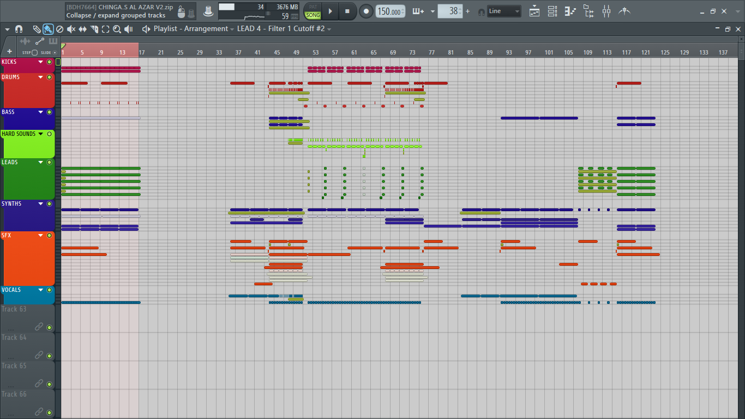The height and width of the screenshot is (419, 745).
Task: Select the Delete tool
Action: (59, 29)
